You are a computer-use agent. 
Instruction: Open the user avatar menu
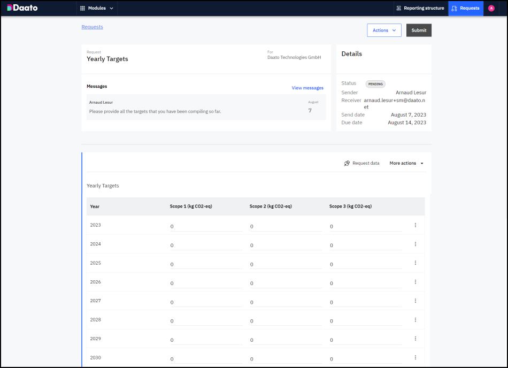click(x=491, y=8)
